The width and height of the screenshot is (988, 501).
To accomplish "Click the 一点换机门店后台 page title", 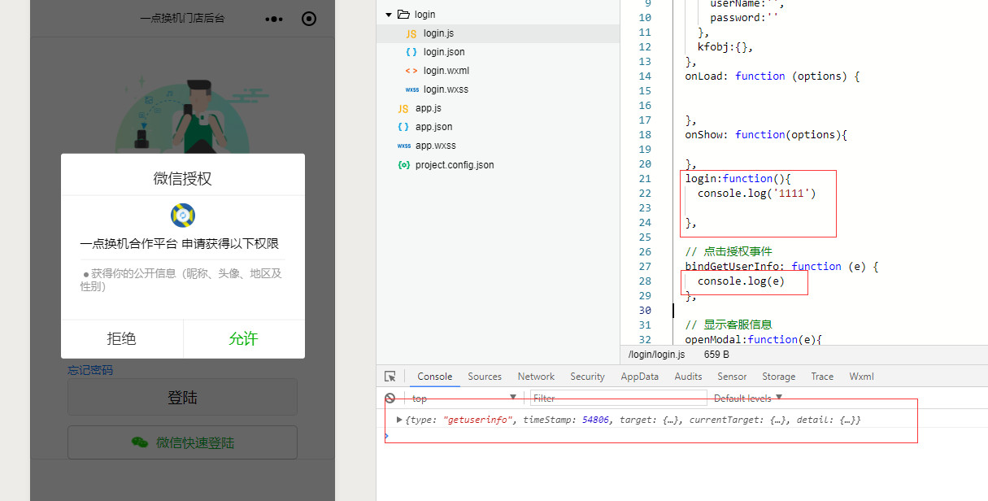I will pyautogui.click(x=182, y=18).
